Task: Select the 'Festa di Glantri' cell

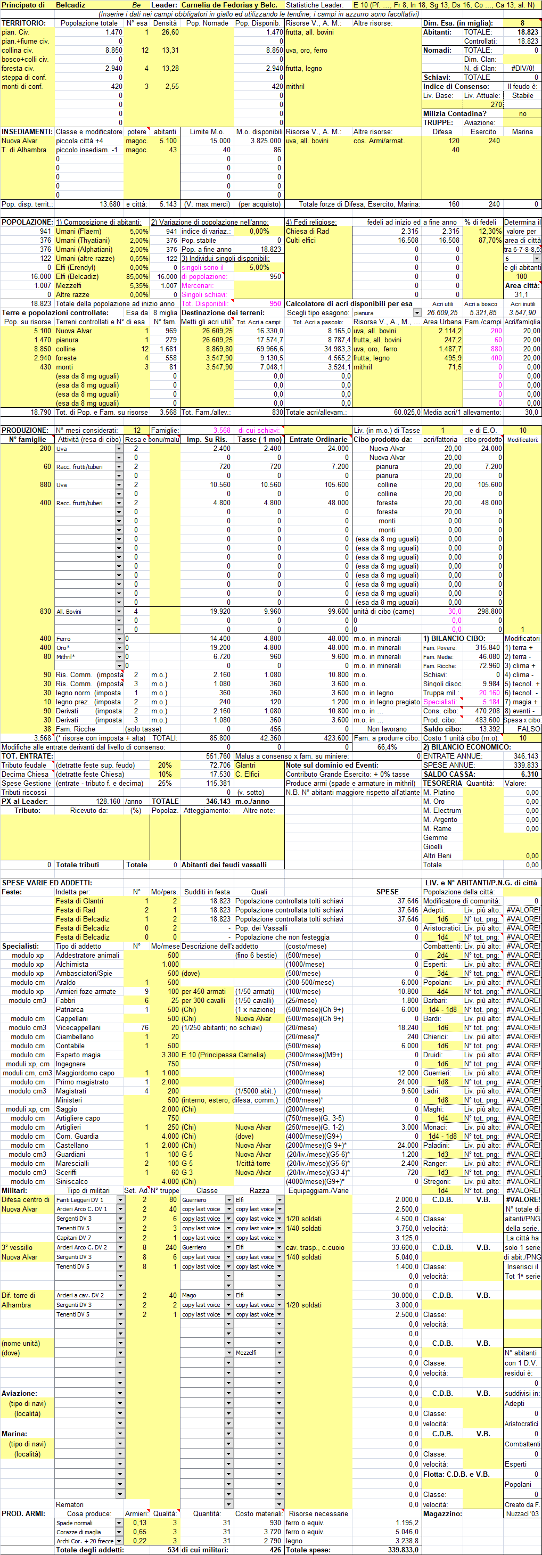Action: tap(89, 901)
